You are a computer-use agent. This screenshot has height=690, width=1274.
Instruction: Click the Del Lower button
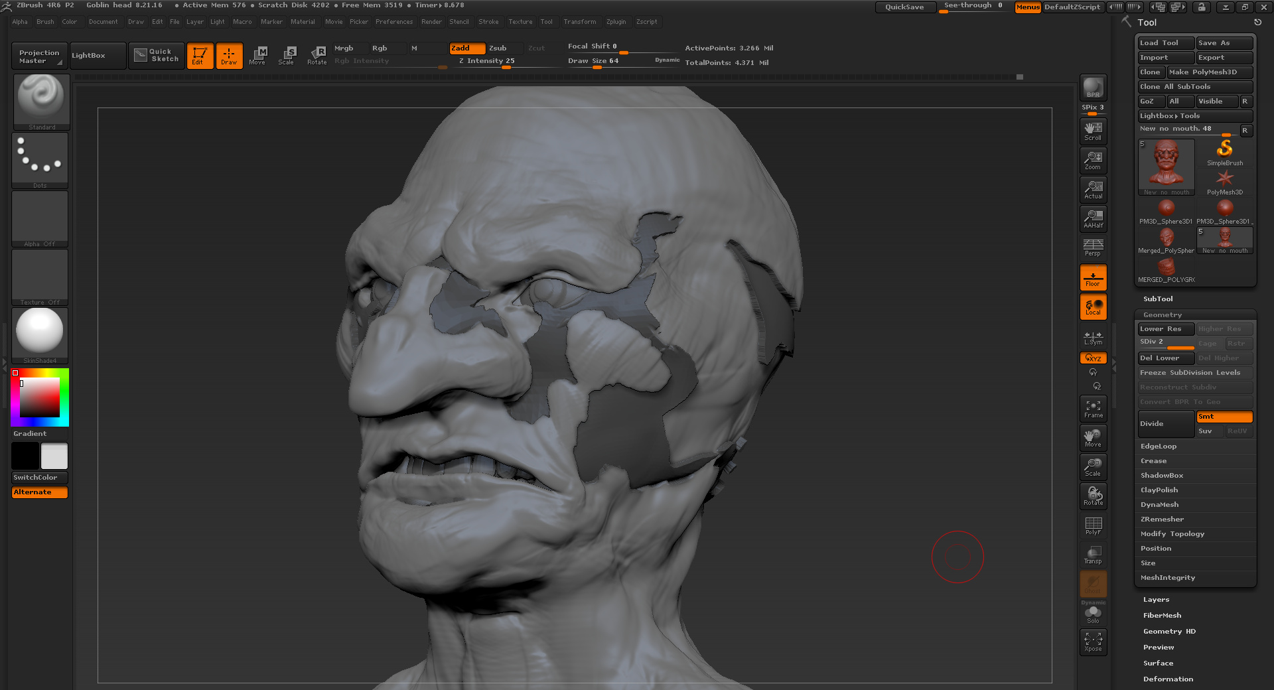(x=1166, y=358)
